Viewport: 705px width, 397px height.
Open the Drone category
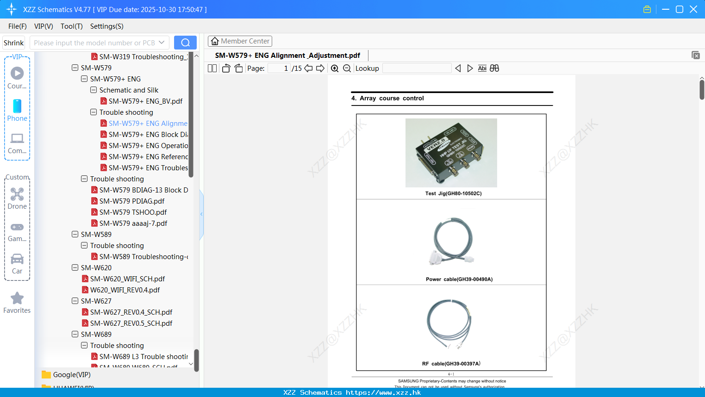pyautogui.click(x=17, y=198)
